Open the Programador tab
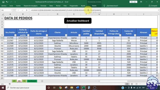This screenshot has width=160, height=90. pyautogui.click(x=74, y=6)
